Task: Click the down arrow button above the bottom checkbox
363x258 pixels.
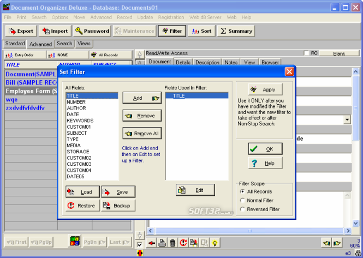Action: (x=140, y=235)
